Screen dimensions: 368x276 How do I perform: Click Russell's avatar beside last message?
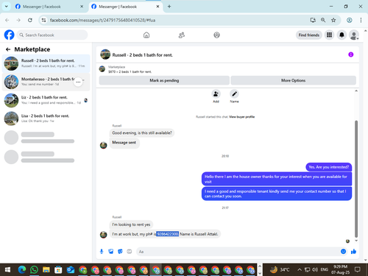click(x=103, y=235)
